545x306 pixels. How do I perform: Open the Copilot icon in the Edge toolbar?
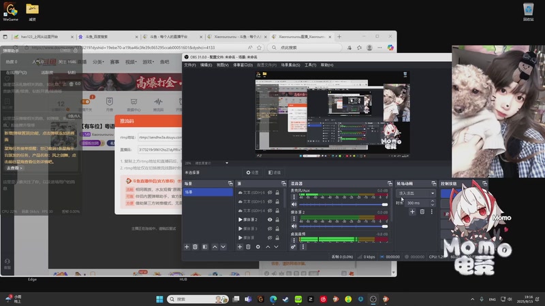[x=390, y=48]
